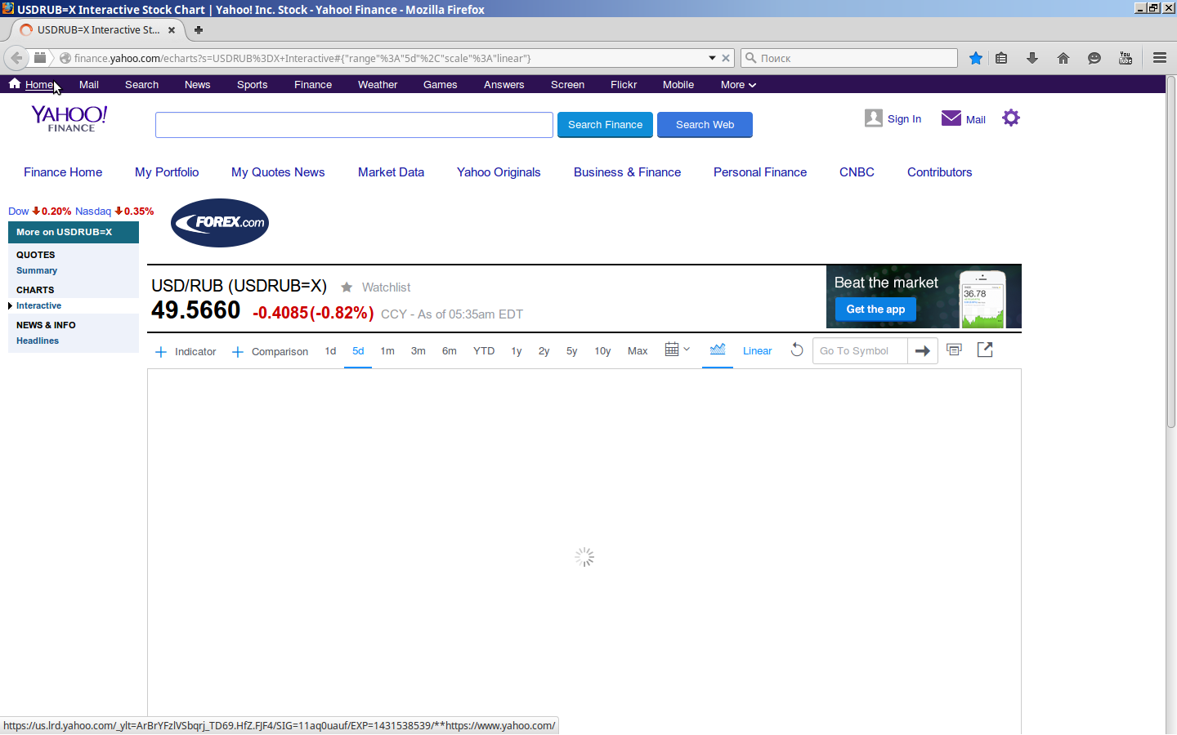This screenshot has height=735, width=1177.
Task: Select the 2y chart range
Action: (544, 351)
